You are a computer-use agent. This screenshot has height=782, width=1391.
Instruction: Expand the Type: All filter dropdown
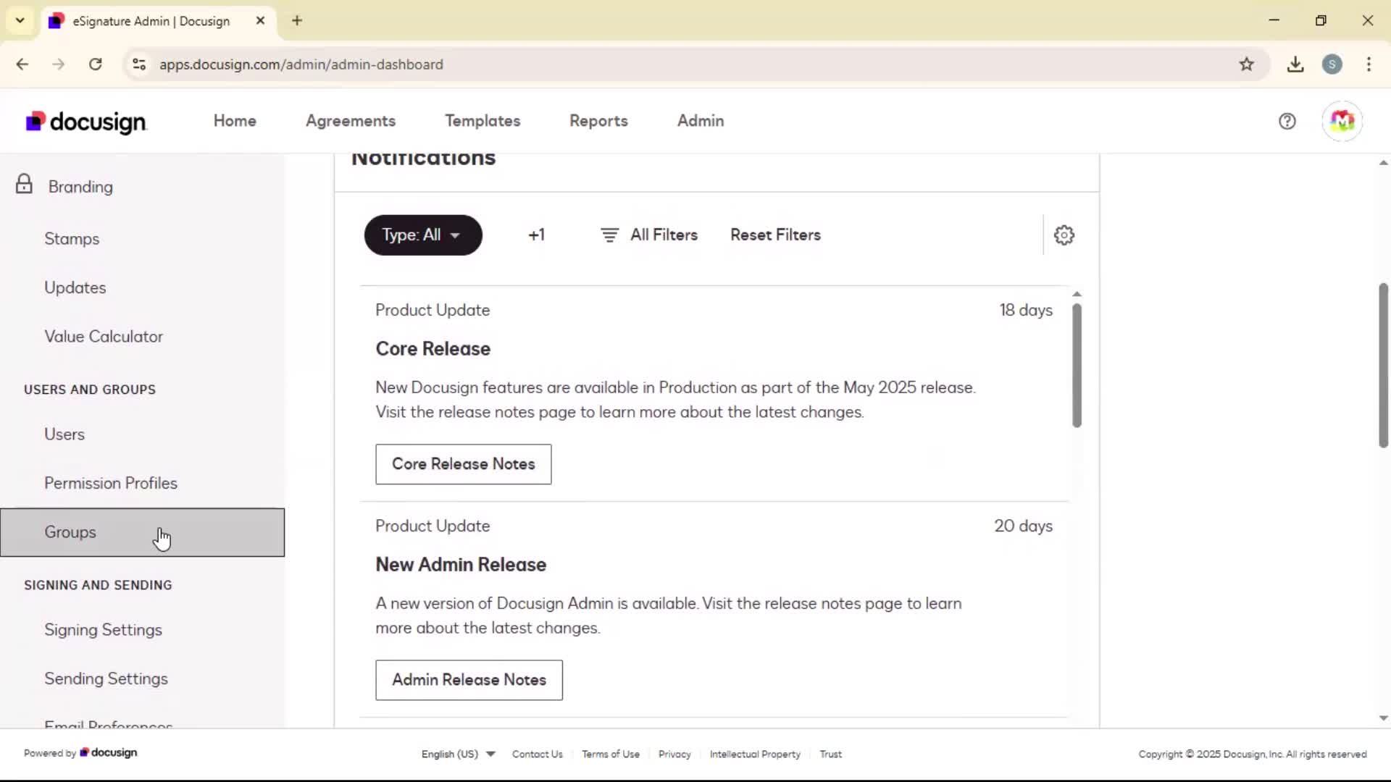point(423,235)
